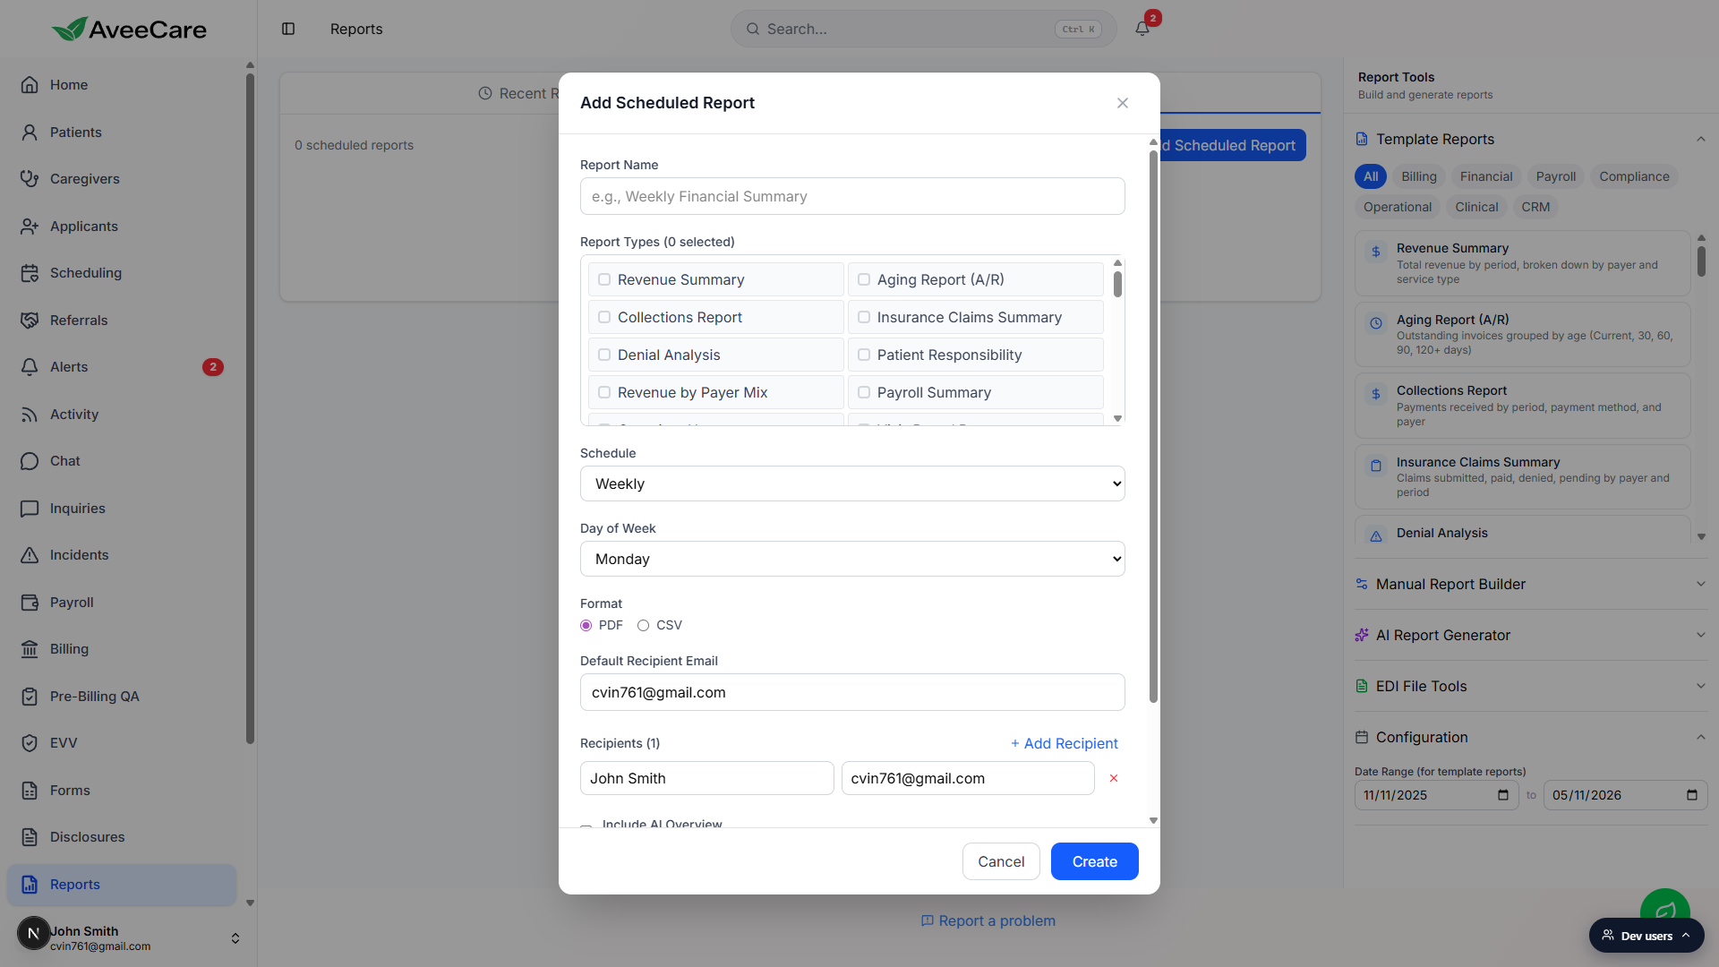Screen dimensions: 1719x967
Task: Open Disclosures document icon
Action: click(30, 837)
